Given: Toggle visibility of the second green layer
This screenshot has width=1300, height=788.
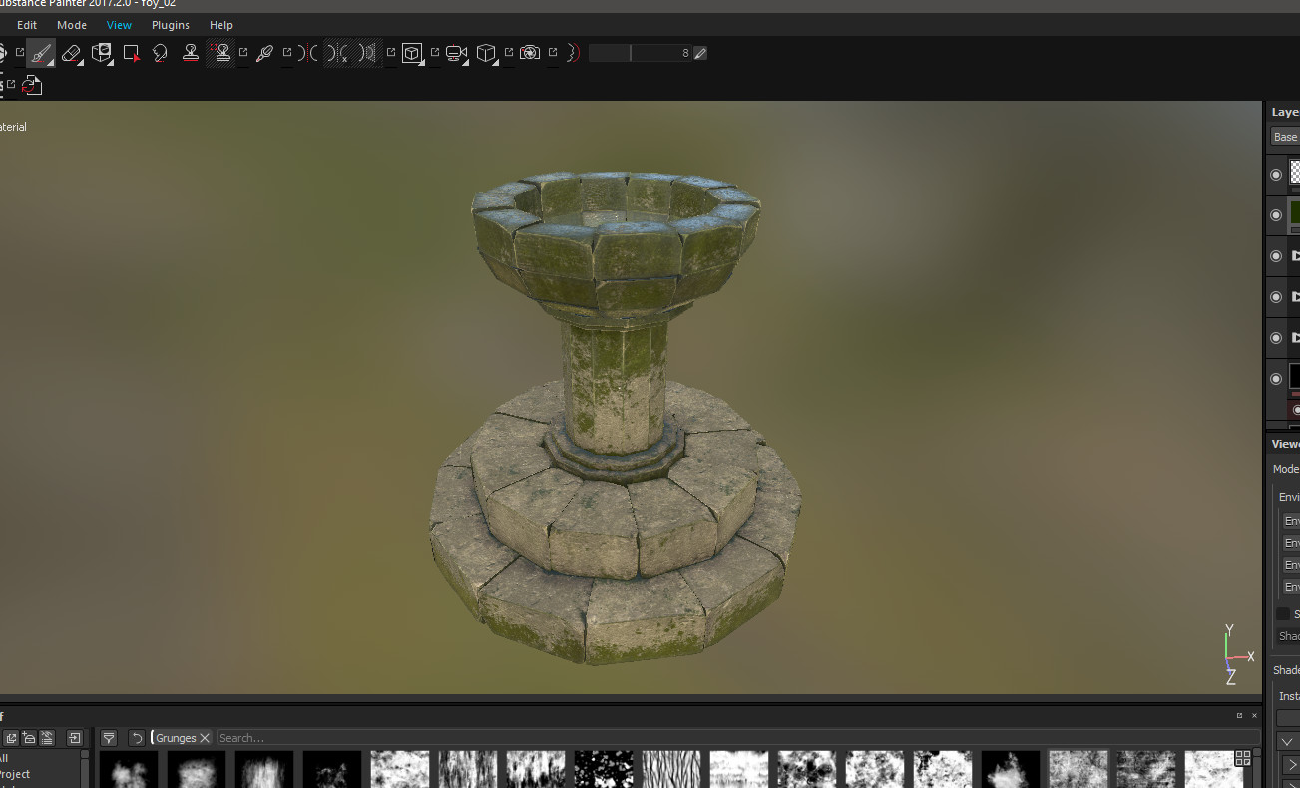Looking at the screenshot, I should point(1276,214).
